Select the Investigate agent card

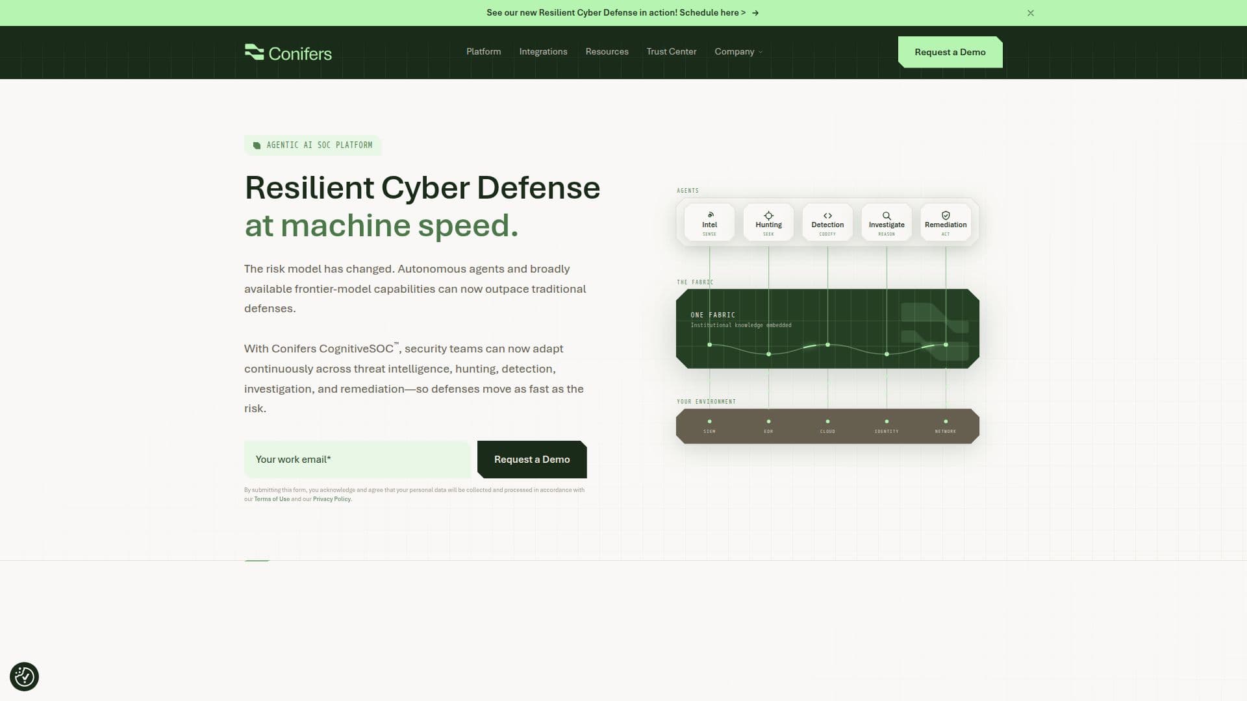click(887, 223)
